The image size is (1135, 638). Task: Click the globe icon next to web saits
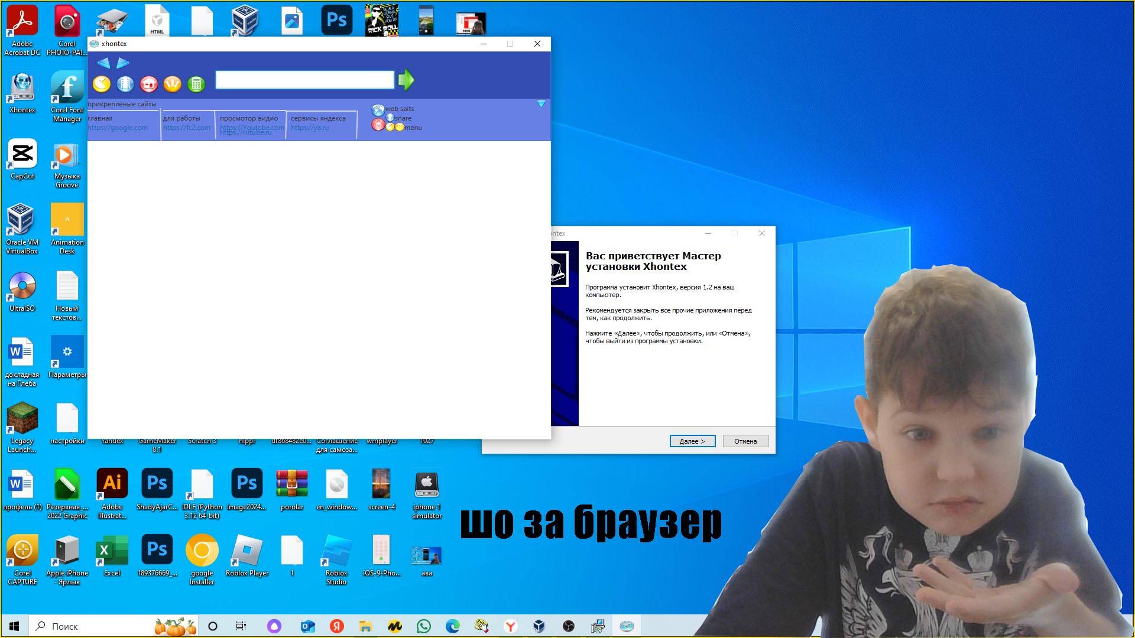coord(378,110)
